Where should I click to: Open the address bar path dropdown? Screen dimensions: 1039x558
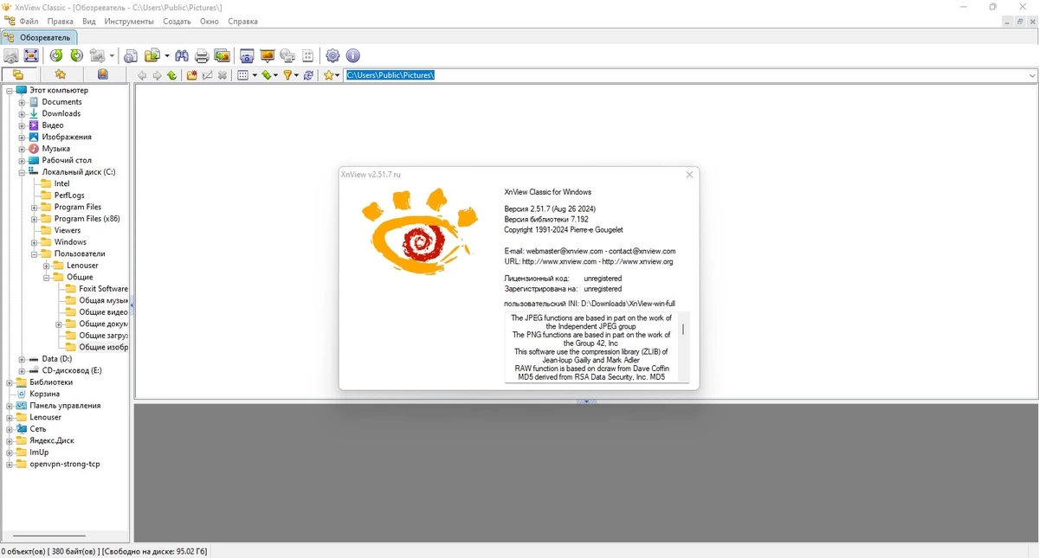pos(1032,75)
